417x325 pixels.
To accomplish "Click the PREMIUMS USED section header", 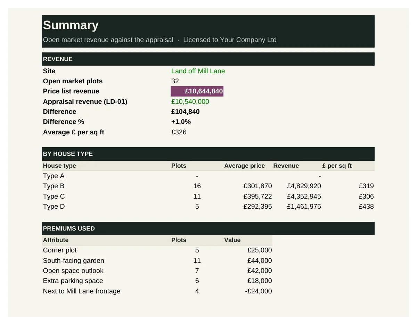I will 208,228.
